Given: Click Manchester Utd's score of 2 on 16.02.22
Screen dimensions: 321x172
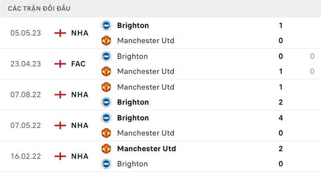Looking at the screenshot, I should (280, 149).
